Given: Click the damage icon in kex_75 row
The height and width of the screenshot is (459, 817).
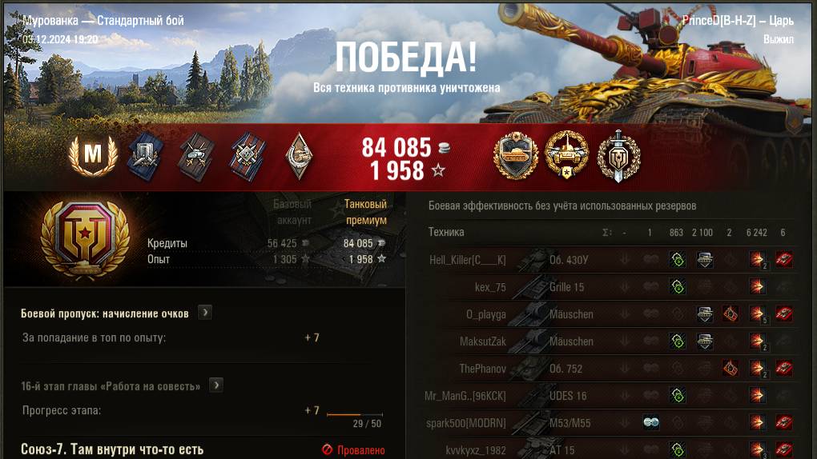Looking at the screenshot, I should tap(757, 287).
